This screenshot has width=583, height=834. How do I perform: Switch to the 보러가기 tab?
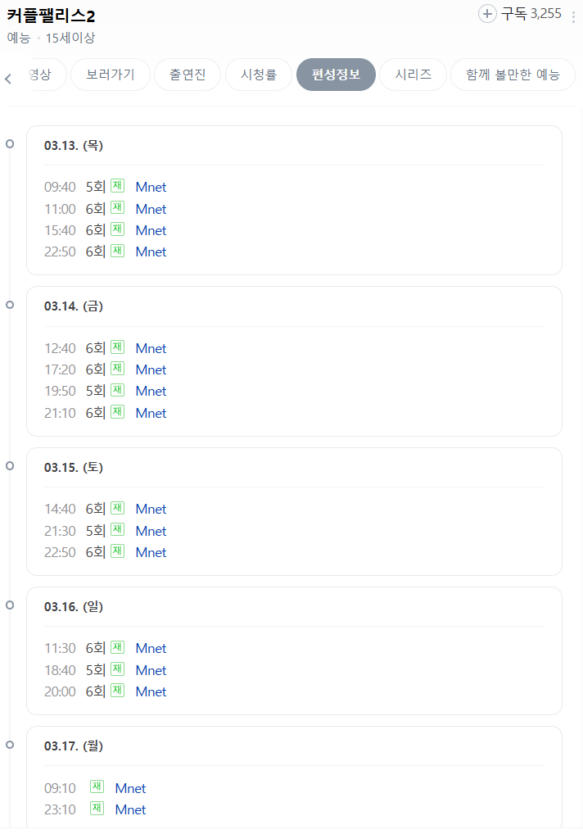110,74
